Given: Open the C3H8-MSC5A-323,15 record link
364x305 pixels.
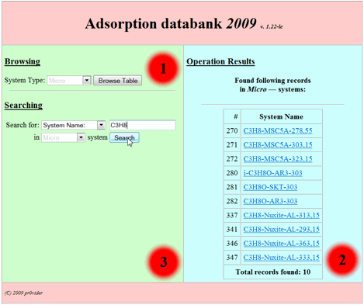Looking at the screenshot, I should click(x=278, y=158).
